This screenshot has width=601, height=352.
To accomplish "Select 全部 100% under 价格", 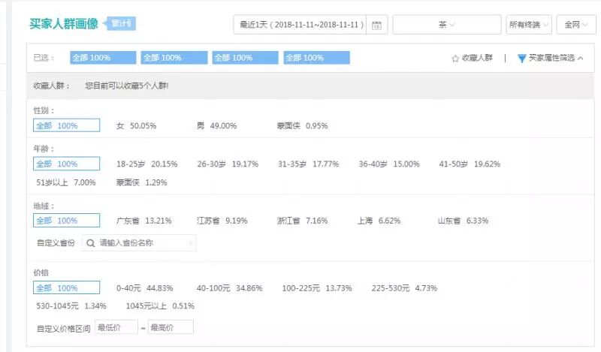I will click(67, 287).
